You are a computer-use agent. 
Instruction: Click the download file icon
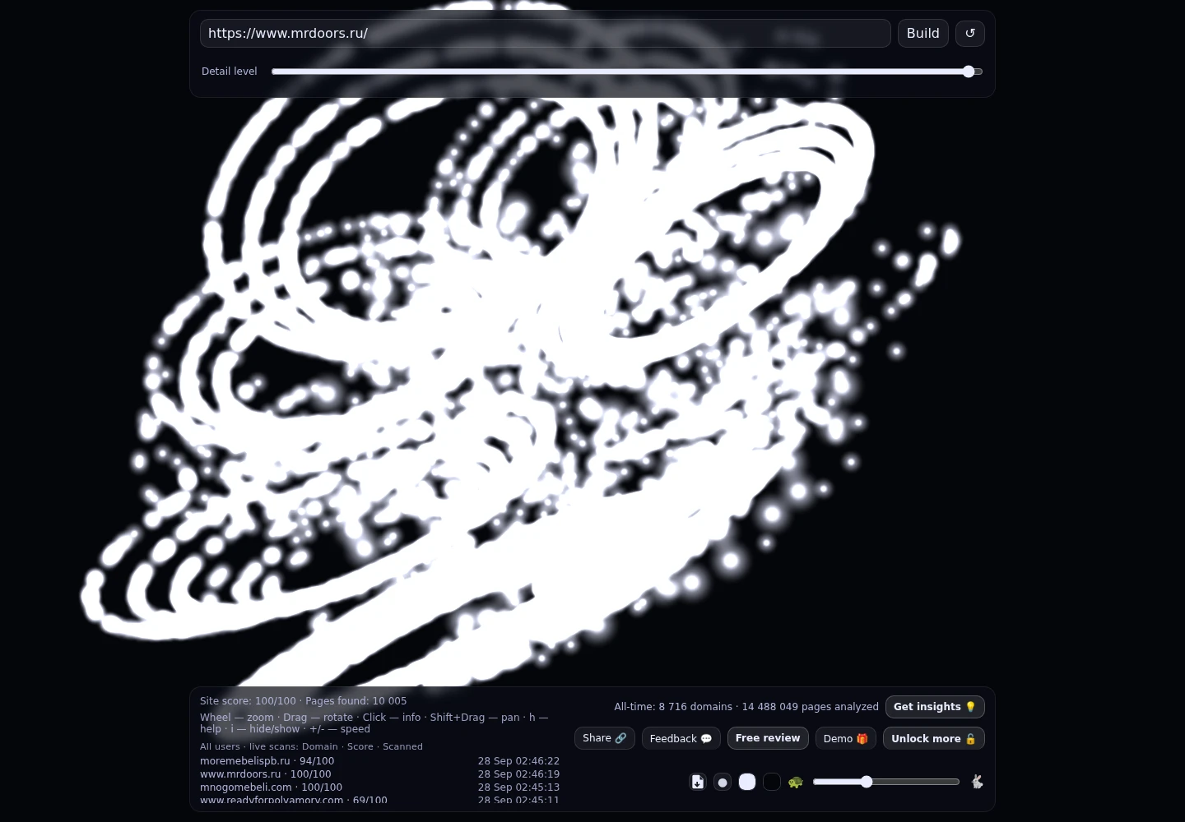pos(698,782)
